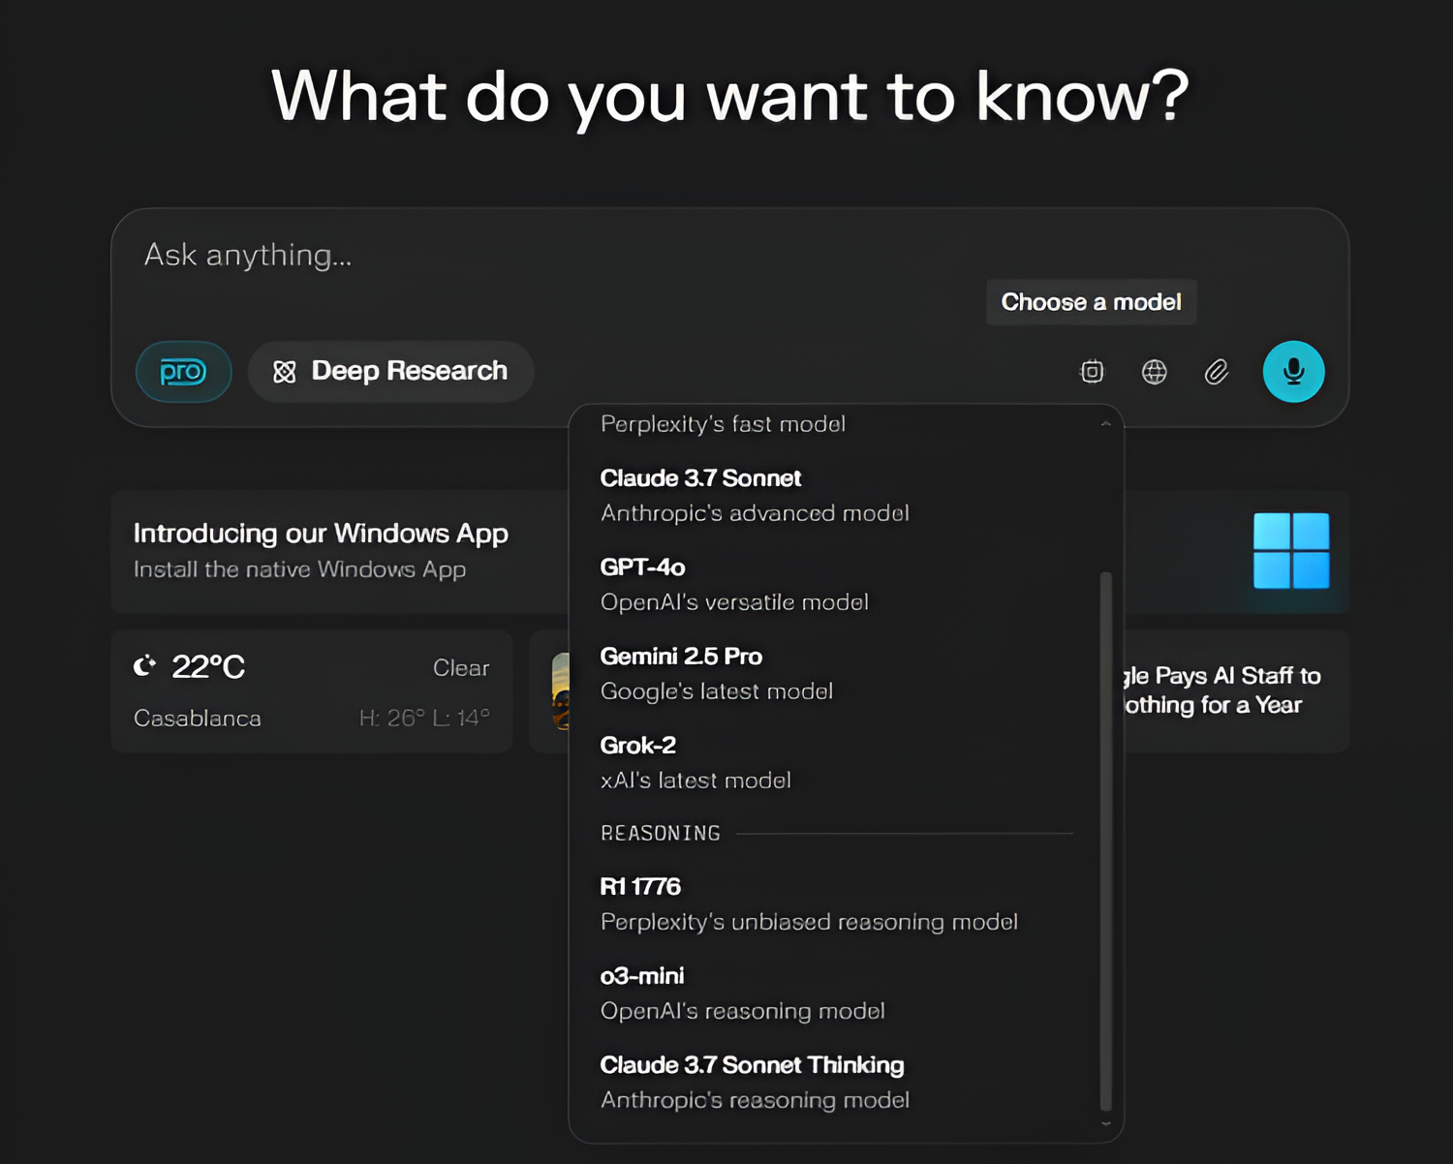
Task: Click the model dropdown scrollbar thumb
Action: [x=1105, y=841]
